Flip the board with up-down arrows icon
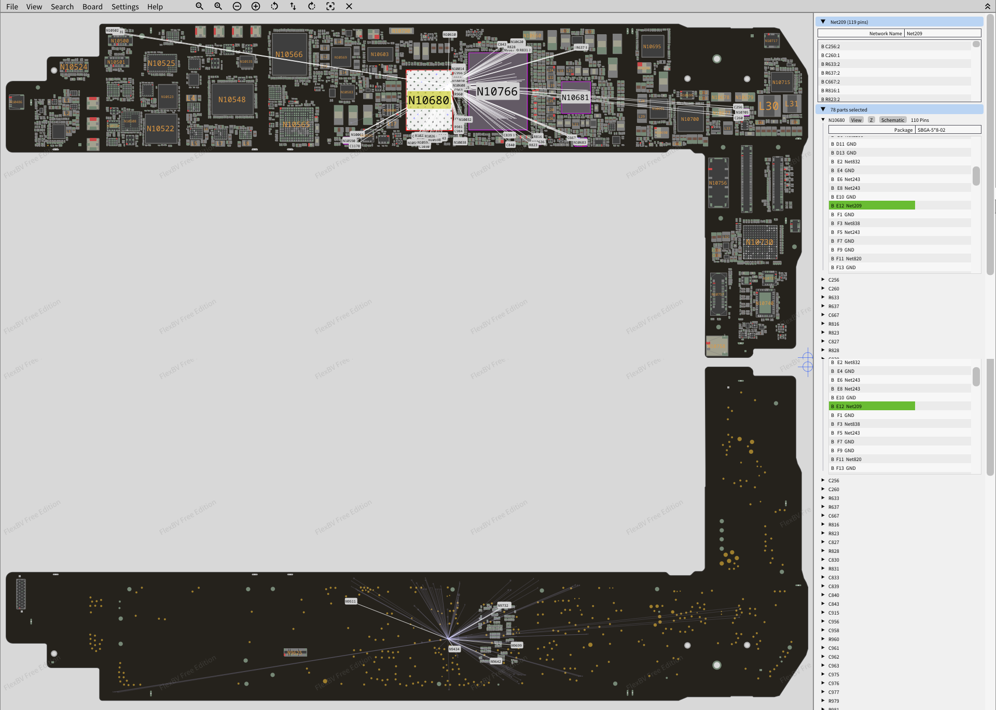 pyautogui.click(x=293, y=6)
